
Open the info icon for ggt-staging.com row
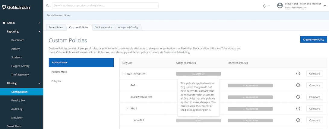click(298, 74)
